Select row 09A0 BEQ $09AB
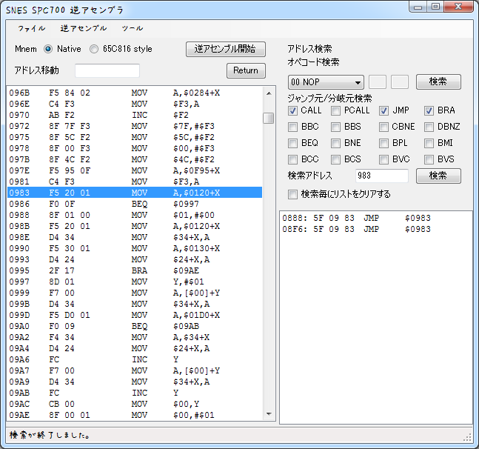Screen dimensions: 479x449 135,326
